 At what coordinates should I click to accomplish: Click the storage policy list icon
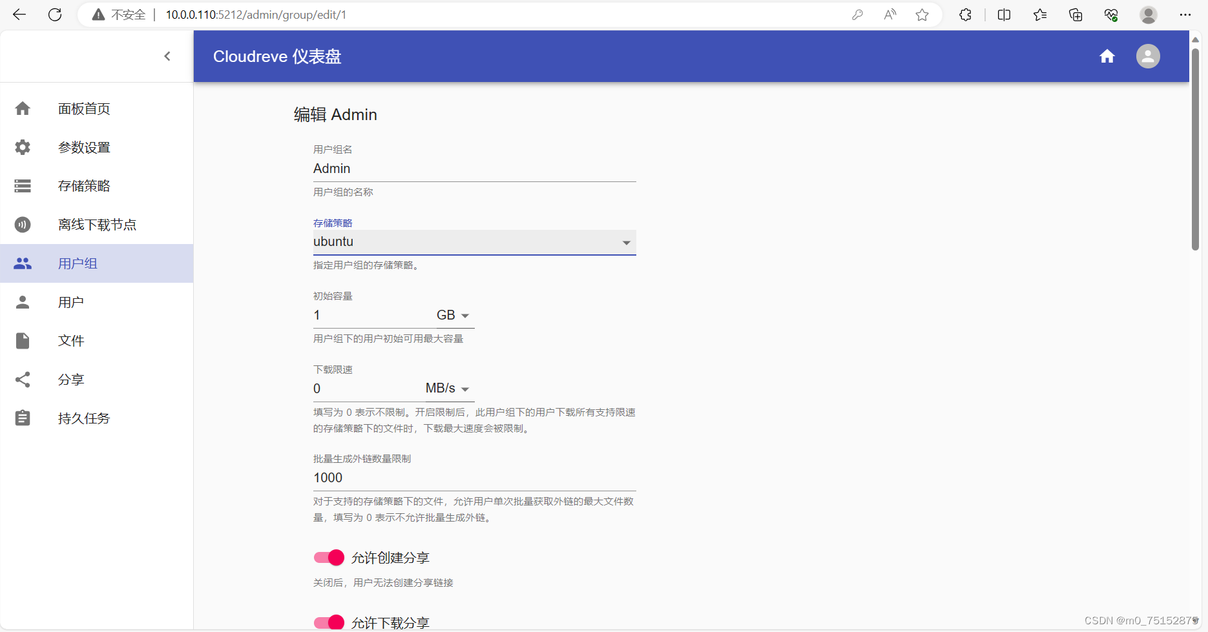click(x=23, y=186)
